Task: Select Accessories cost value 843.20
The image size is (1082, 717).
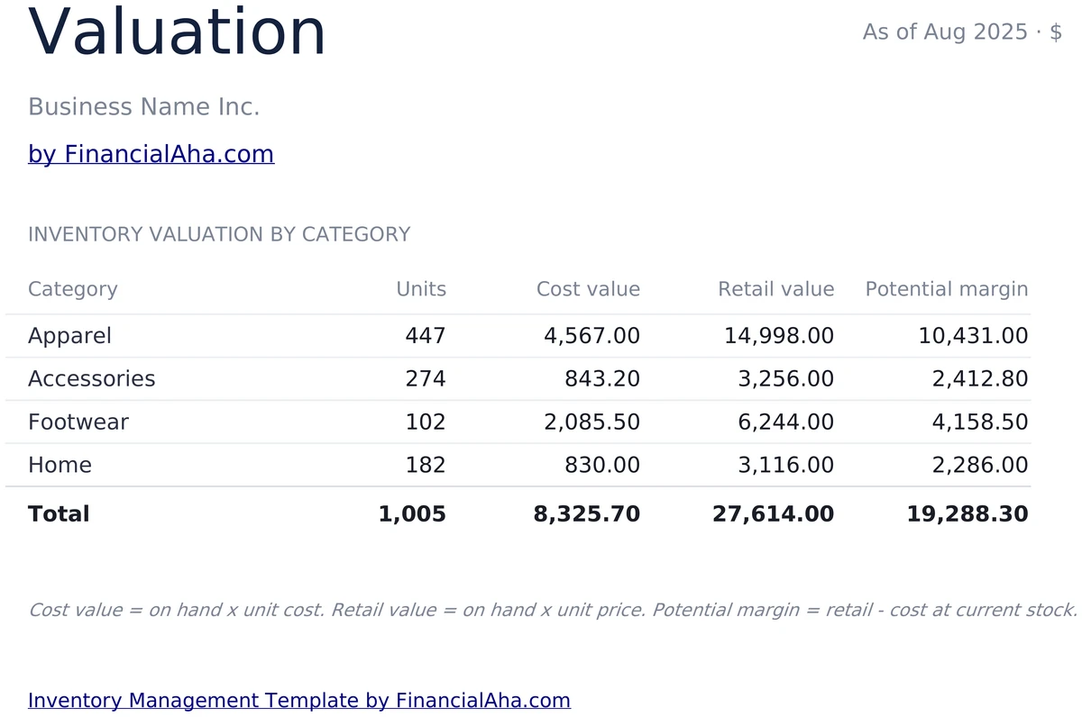Action: [602, 379]
